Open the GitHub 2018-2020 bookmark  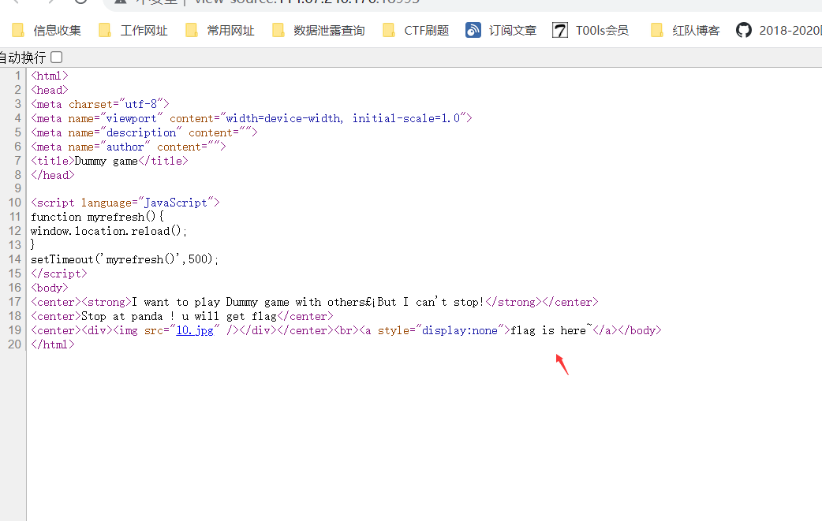click(x=778, y=31)
